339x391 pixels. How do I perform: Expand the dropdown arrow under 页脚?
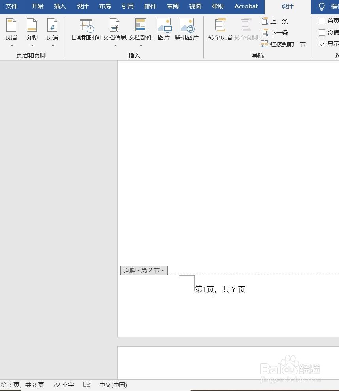pos(32,46)
